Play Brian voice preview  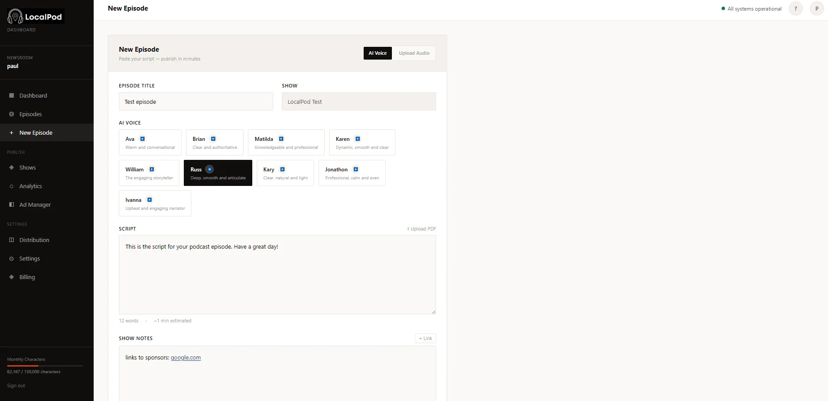pos(213,139)
